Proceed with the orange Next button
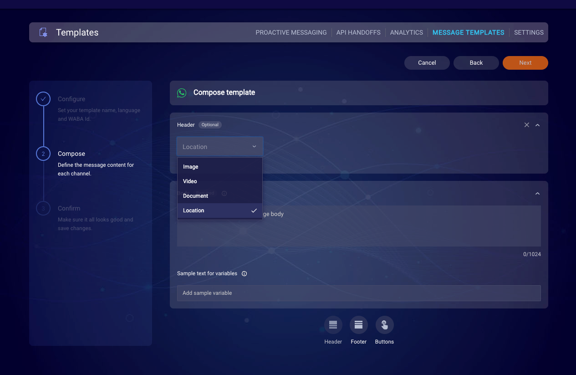Image resolution: width=576 pixels, height=375 pixels. click(525, 63)
